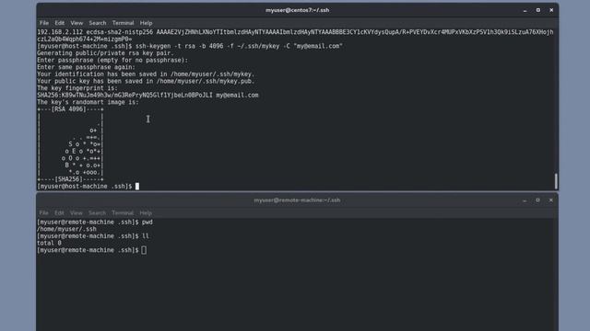The height and width of the screenshot is (331, 590).
Task: Click host-machine prompt on the last line
Action: [85, 187]
